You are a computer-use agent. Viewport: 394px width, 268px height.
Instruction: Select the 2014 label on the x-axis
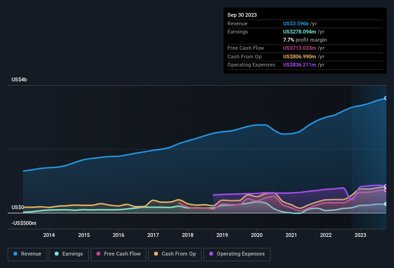point(49,235)
